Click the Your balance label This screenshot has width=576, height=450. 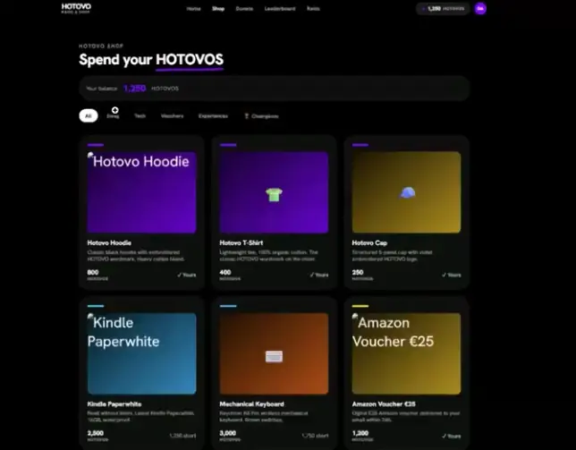coord(102,89)
